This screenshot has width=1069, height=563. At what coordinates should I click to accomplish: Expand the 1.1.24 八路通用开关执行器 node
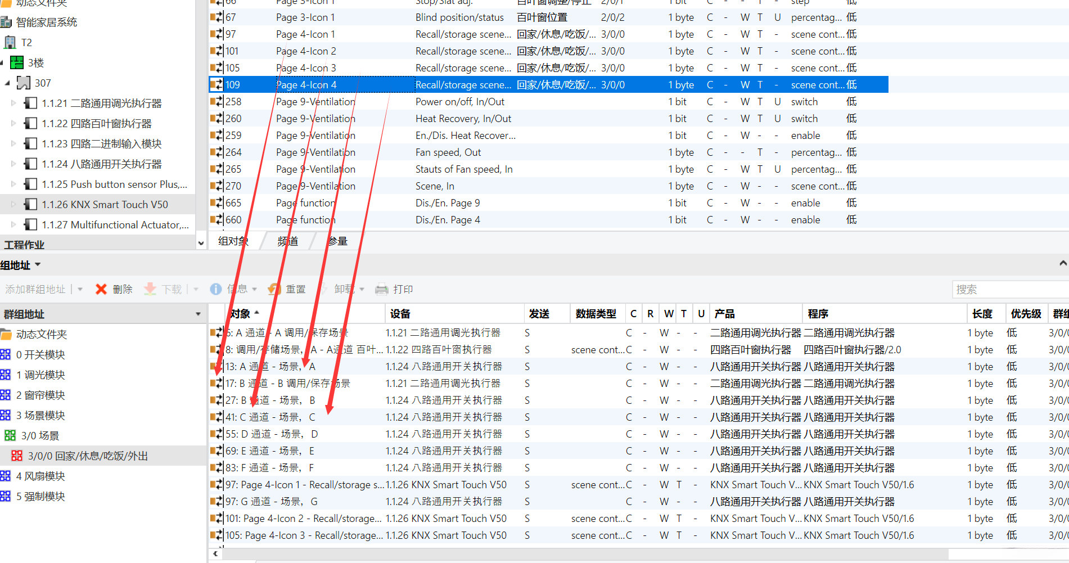(13, 164)
